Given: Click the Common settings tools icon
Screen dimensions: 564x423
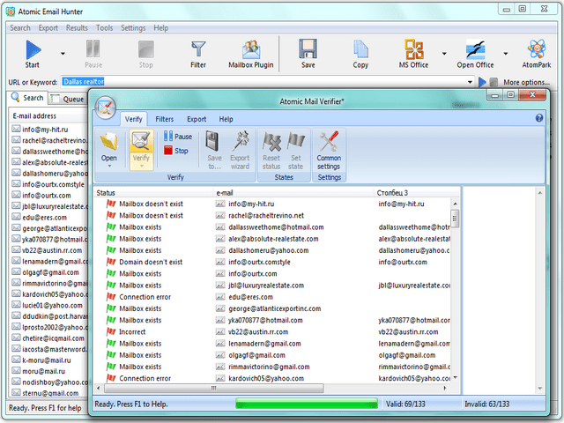Looking at the screenshot, I should [x=329, y=150].
